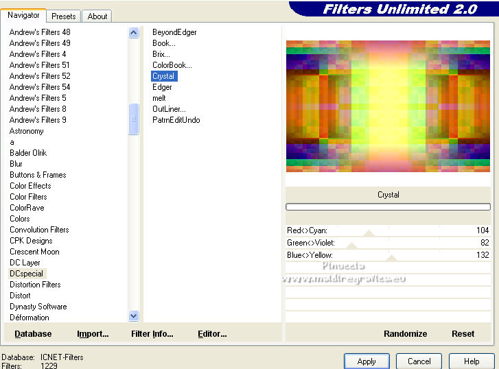The height and width of the screenshot is (369, 499).
Task: Select the Crescent Moon category
Action: pyautogui.click(x=35, y=252)
